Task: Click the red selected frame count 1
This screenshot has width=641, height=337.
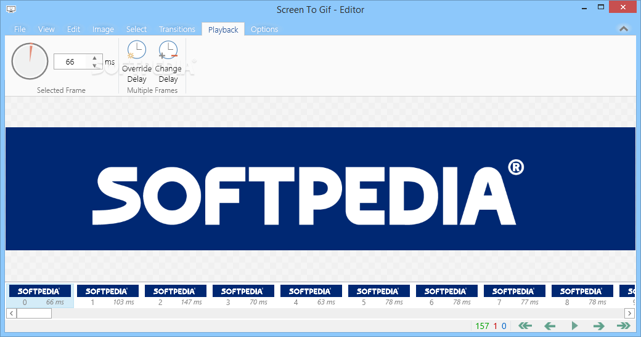Action: [x=496, y=326]
